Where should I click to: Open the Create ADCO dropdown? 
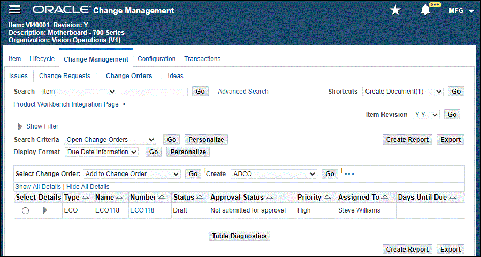[x=274, y=174]
